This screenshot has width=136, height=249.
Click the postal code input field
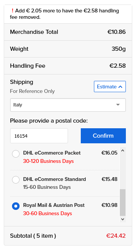coord(39,136)
